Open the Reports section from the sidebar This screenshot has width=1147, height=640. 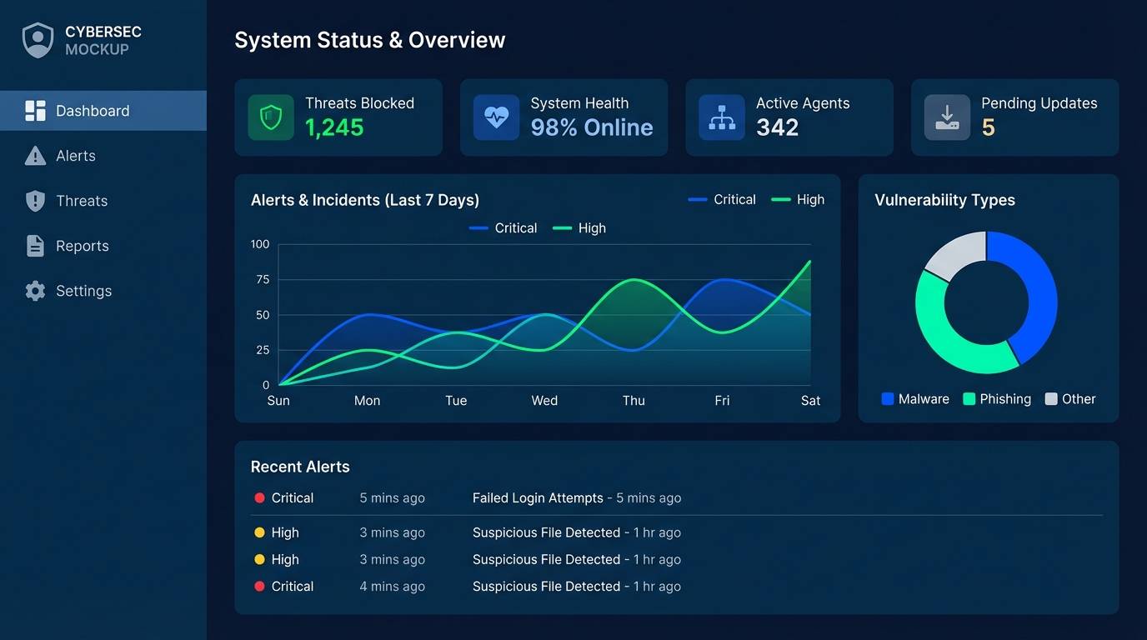pyautogui.click(x=82, y=245)
